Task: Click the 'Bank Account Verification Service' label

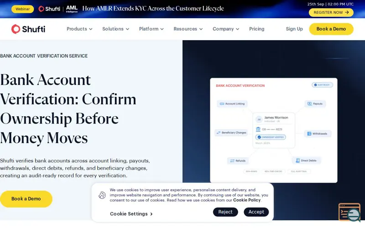Action: [44, 56]
